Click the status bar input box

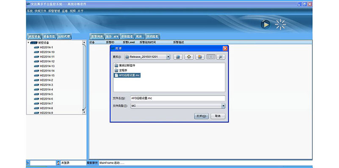43,163
